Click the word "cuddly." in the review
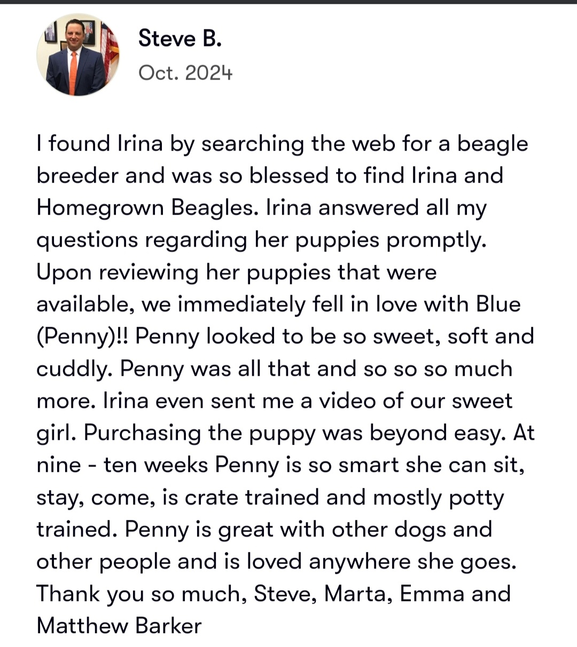577x647 pixels. tap(75, 369)
